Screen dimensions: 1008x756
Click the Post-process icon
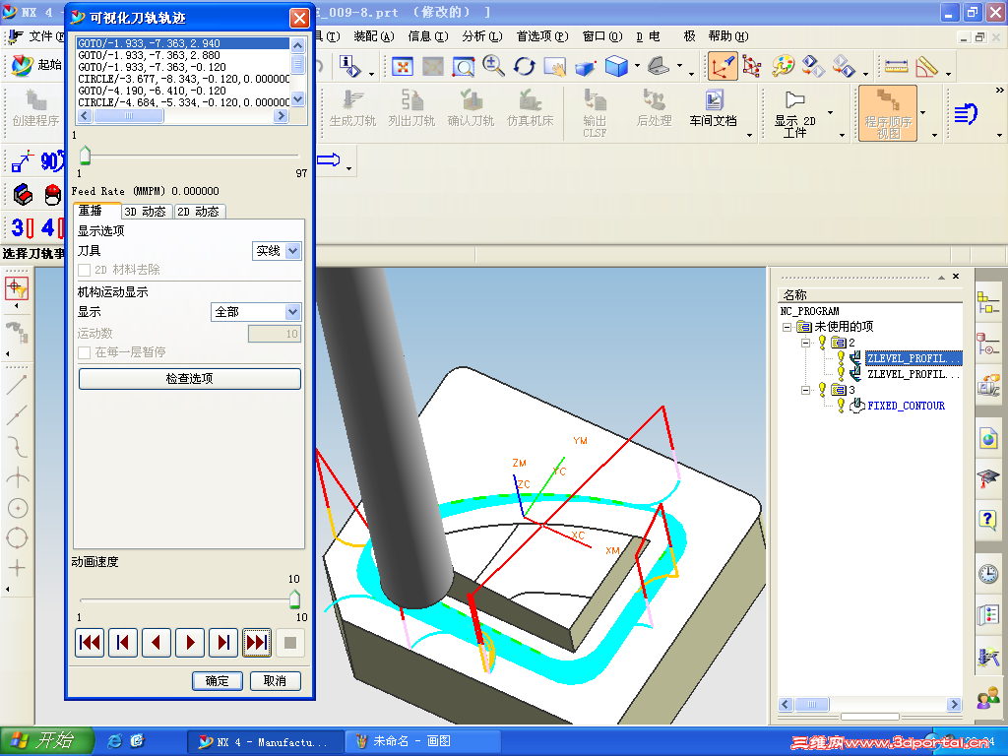(x=654, y=109)
